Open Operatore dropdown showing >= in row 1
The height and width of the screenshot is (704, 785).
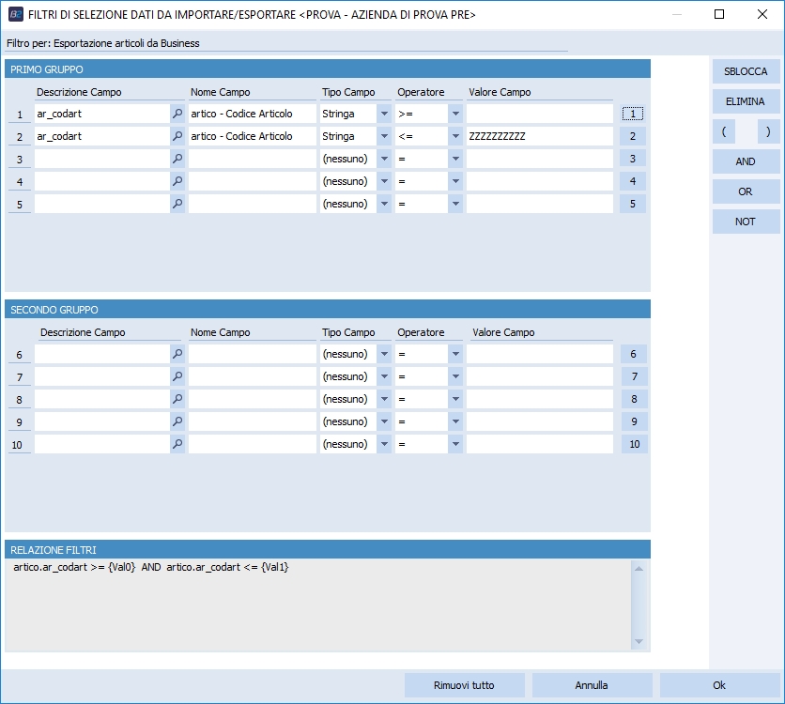455,114
